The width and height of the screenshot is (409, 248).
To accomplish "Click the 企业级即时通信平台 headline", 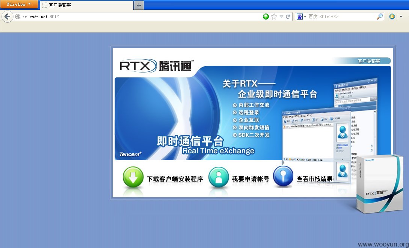I will coord(278,94).
